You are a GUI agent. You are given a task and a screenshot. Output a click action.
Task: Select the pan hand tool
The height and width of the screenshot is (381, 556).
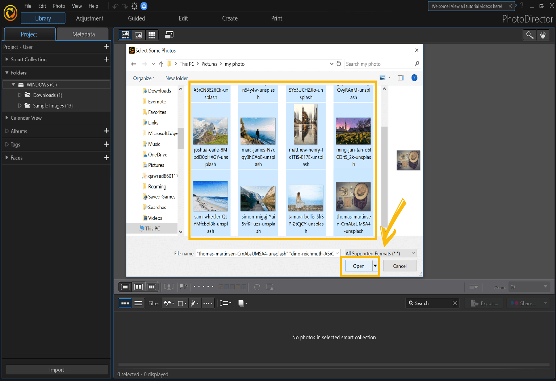(x=543, y=34)
